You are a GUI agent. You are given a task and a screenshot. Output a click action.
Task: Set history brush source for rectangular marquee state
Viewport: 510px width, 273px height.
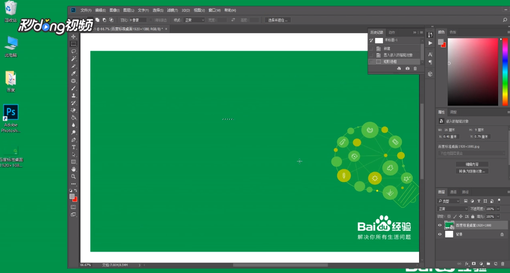tap(372, 62)
